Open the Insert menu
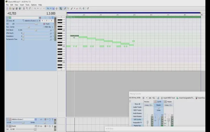This screenshot has height=132, width=210. click(x=22, y=5)
